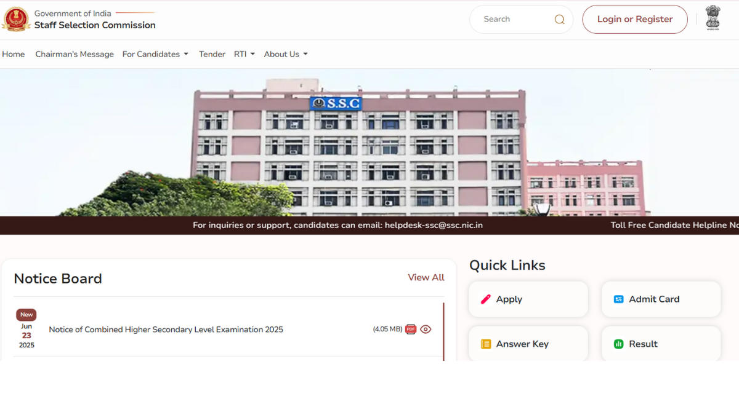Click Toll Free Candidate Helpline ticker text
739x415 pixels.
pyautogui.click(x=675, y=225)
